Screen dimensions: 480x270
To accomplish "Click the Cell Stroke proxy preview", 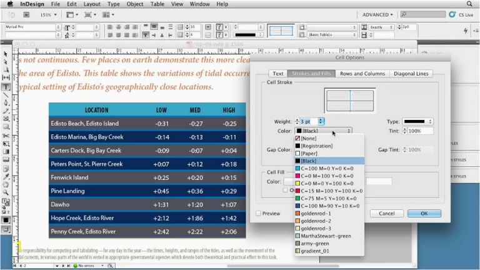I will 350,101.
